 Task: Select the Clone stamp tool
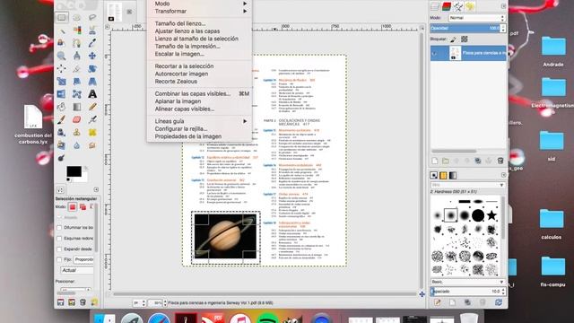click(x=77, y=132)
